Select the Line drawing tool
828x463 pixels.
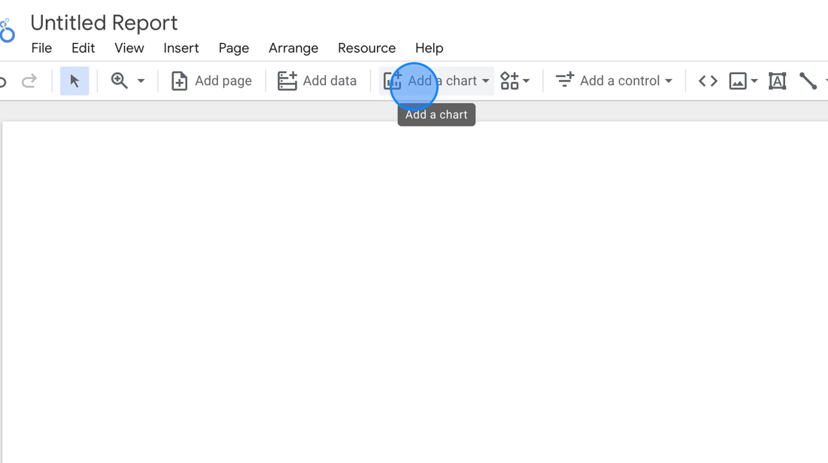pos(809,81)
